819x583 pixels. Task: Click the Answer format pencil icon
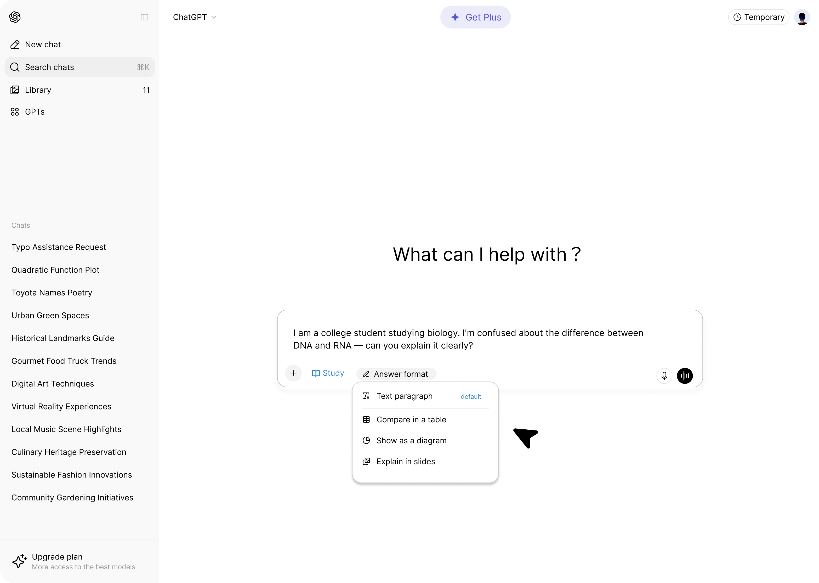pyautogui.click(x=366, y=374)
